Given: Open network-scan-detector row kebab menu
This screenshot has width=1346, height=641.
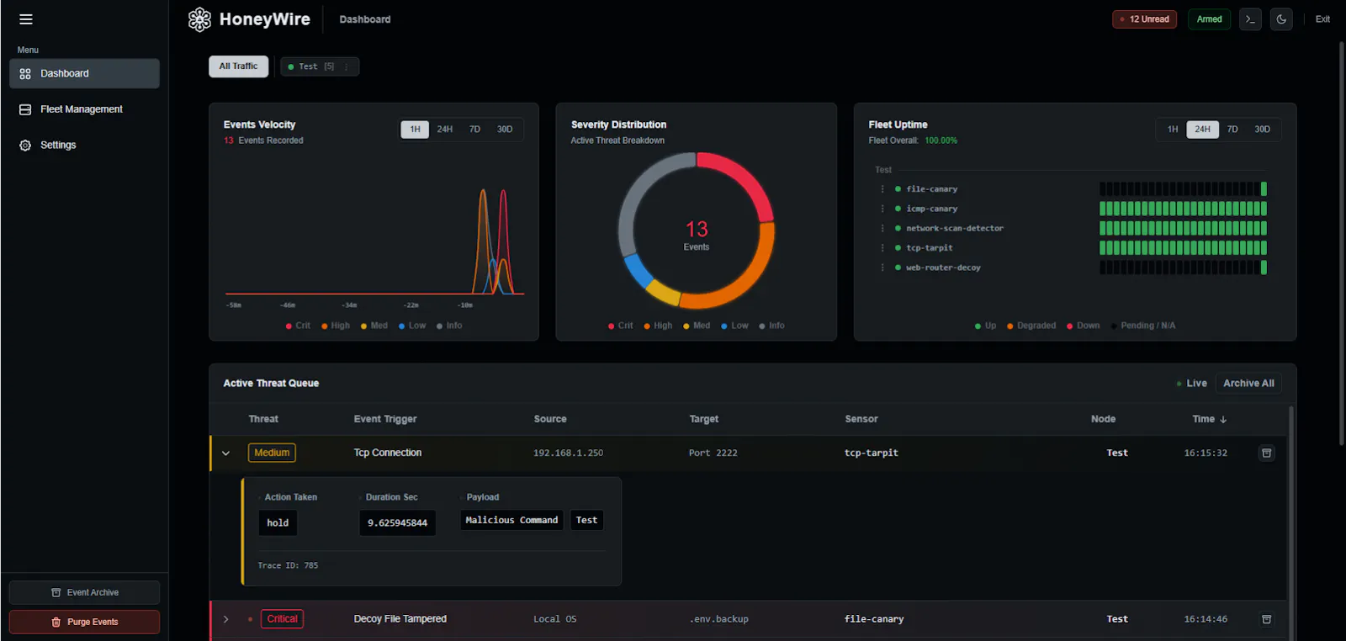Looking at the screenshot, I should coord(882,228).
